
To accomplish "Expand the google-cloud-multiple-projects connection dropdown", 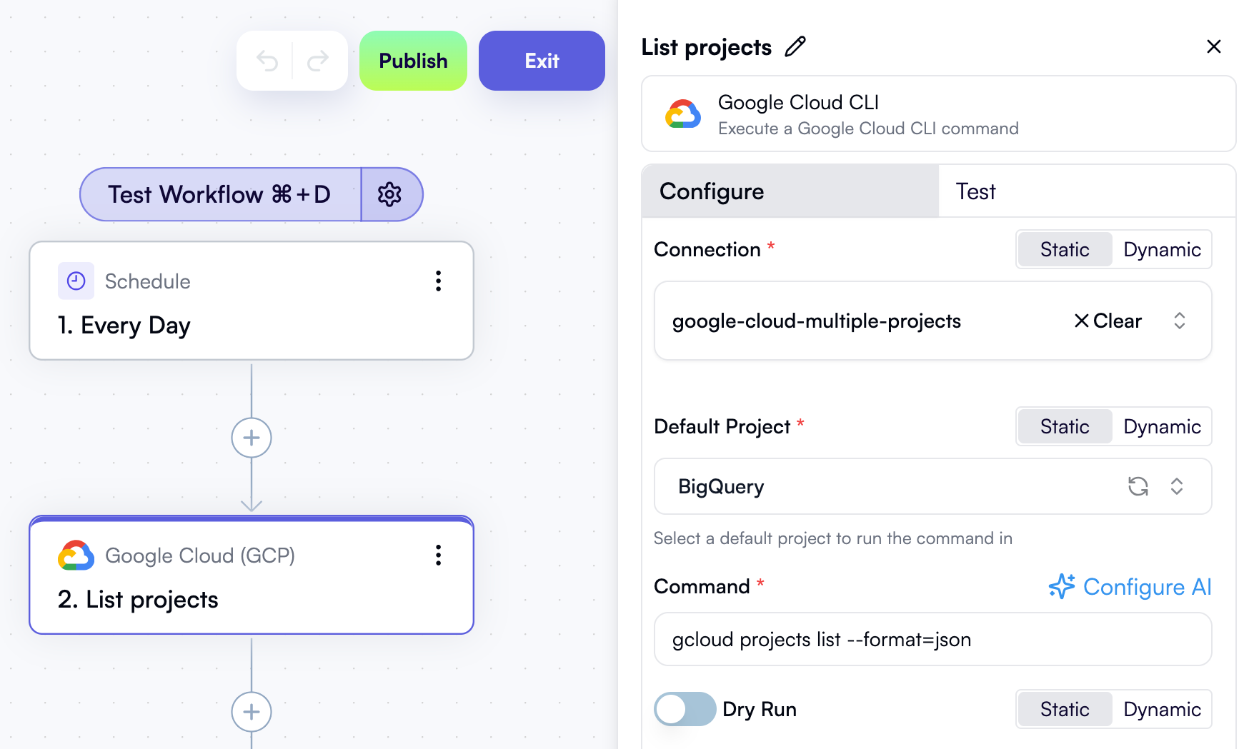I will (1179, 321).
